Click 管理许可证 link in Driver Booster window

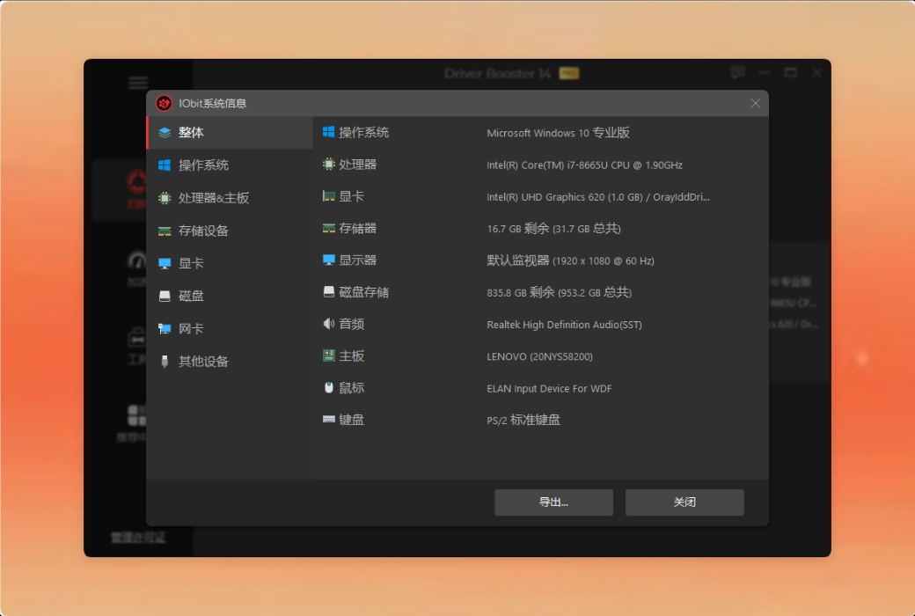pos(138,537)
